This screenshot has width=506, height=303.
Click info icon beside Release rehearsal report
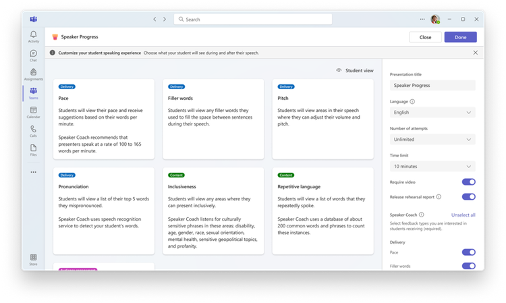pyautogui.click(x=439, y=197)
